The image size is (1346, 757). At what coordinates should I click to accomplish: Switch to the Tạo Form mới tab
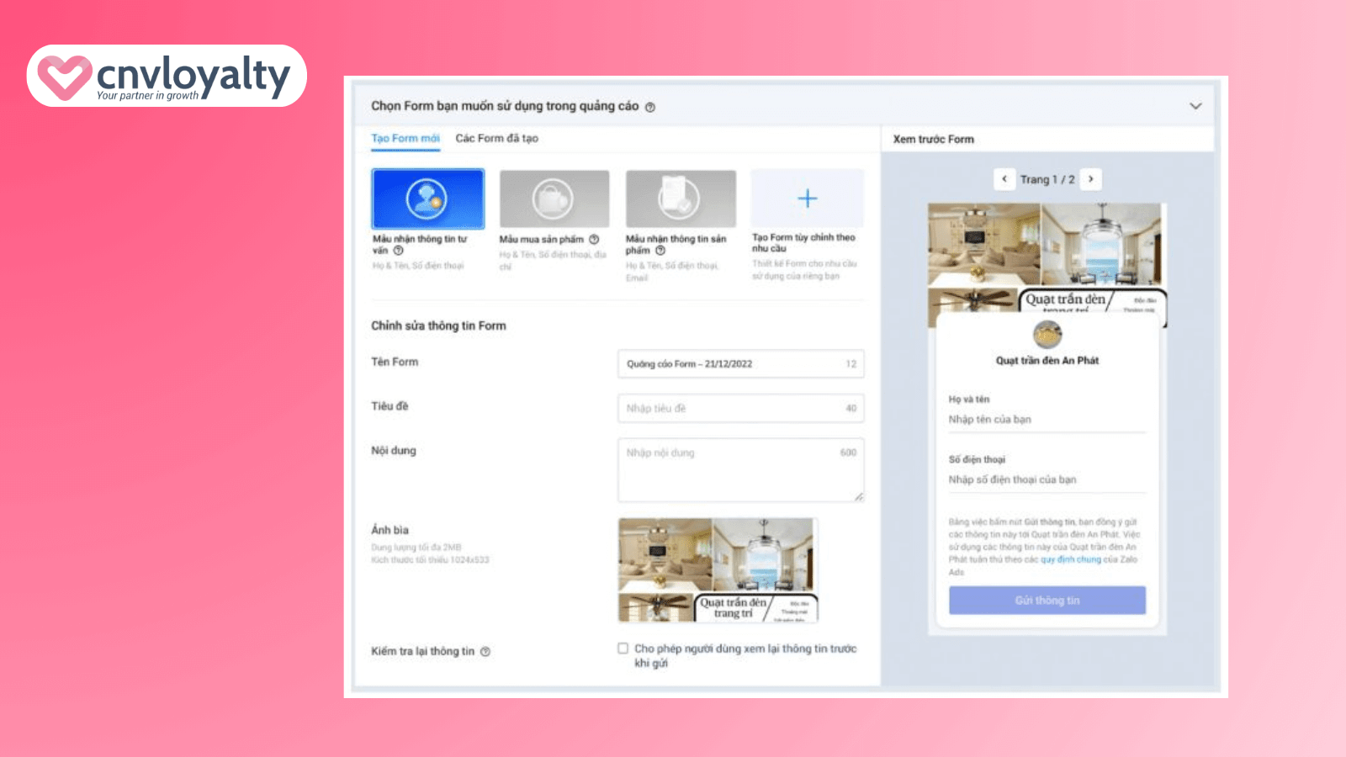point(405,139)
